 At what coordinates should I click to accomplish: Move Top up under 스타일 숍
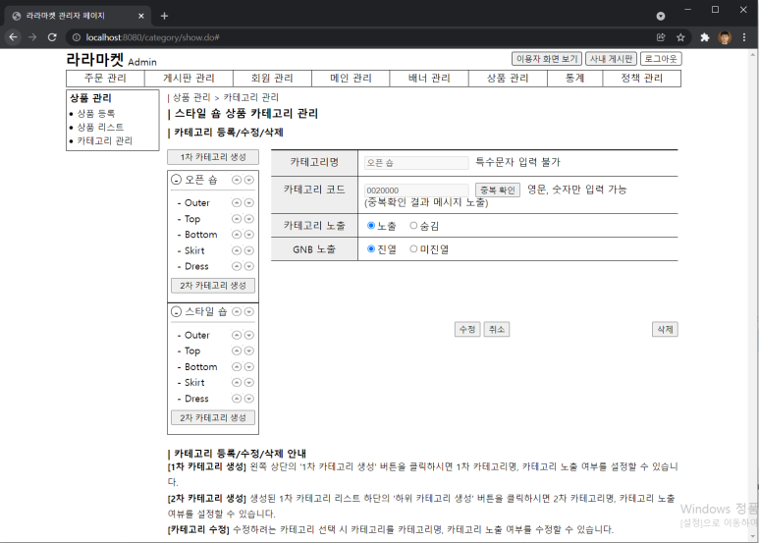[x=237, y=351]
